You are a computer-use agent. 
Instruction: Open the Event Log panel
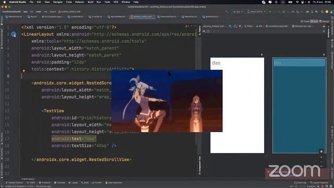coord(300,183)
